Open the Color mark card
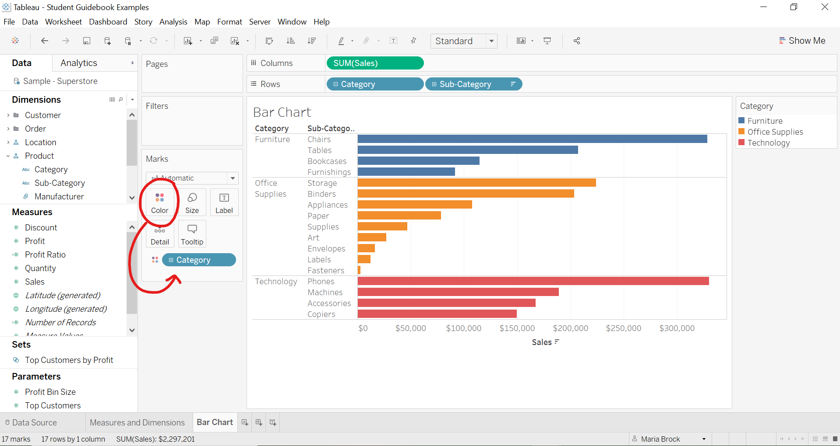 159,202
